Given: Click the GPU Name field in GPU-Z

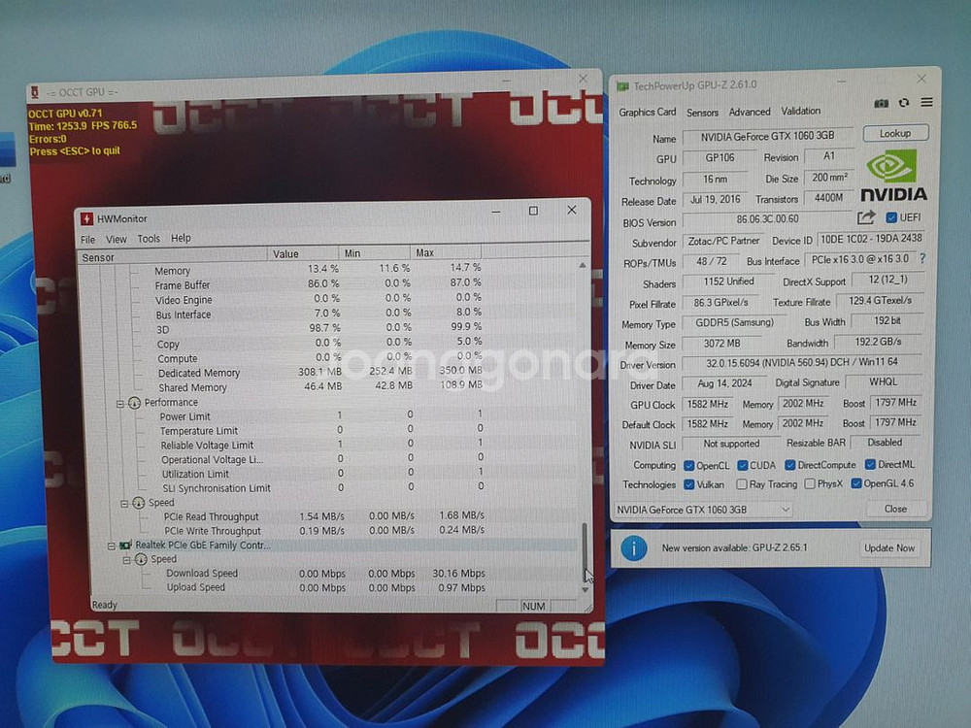Looking at the screenshot, I should pos(767,136).
